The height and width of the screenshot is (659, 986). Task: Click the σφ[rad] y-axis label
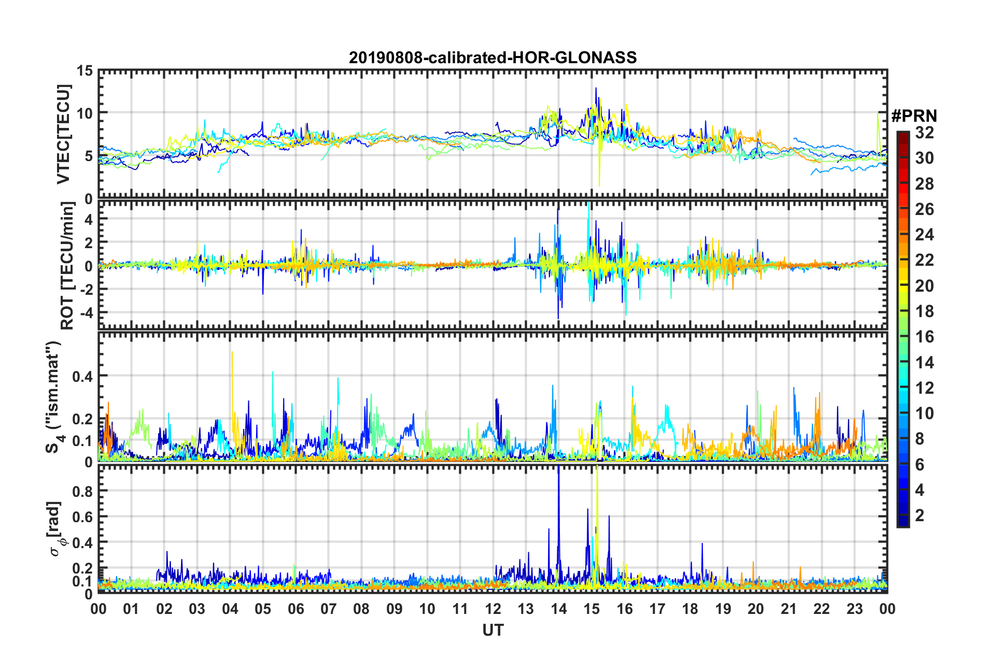(x=54, y=528)
